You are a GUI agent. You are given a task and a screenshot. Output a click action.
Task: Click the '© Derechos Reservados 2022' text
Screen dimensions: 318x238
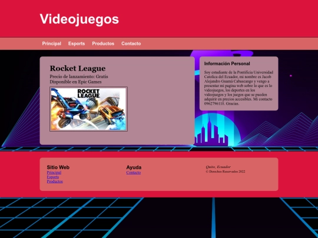point(226,172)
